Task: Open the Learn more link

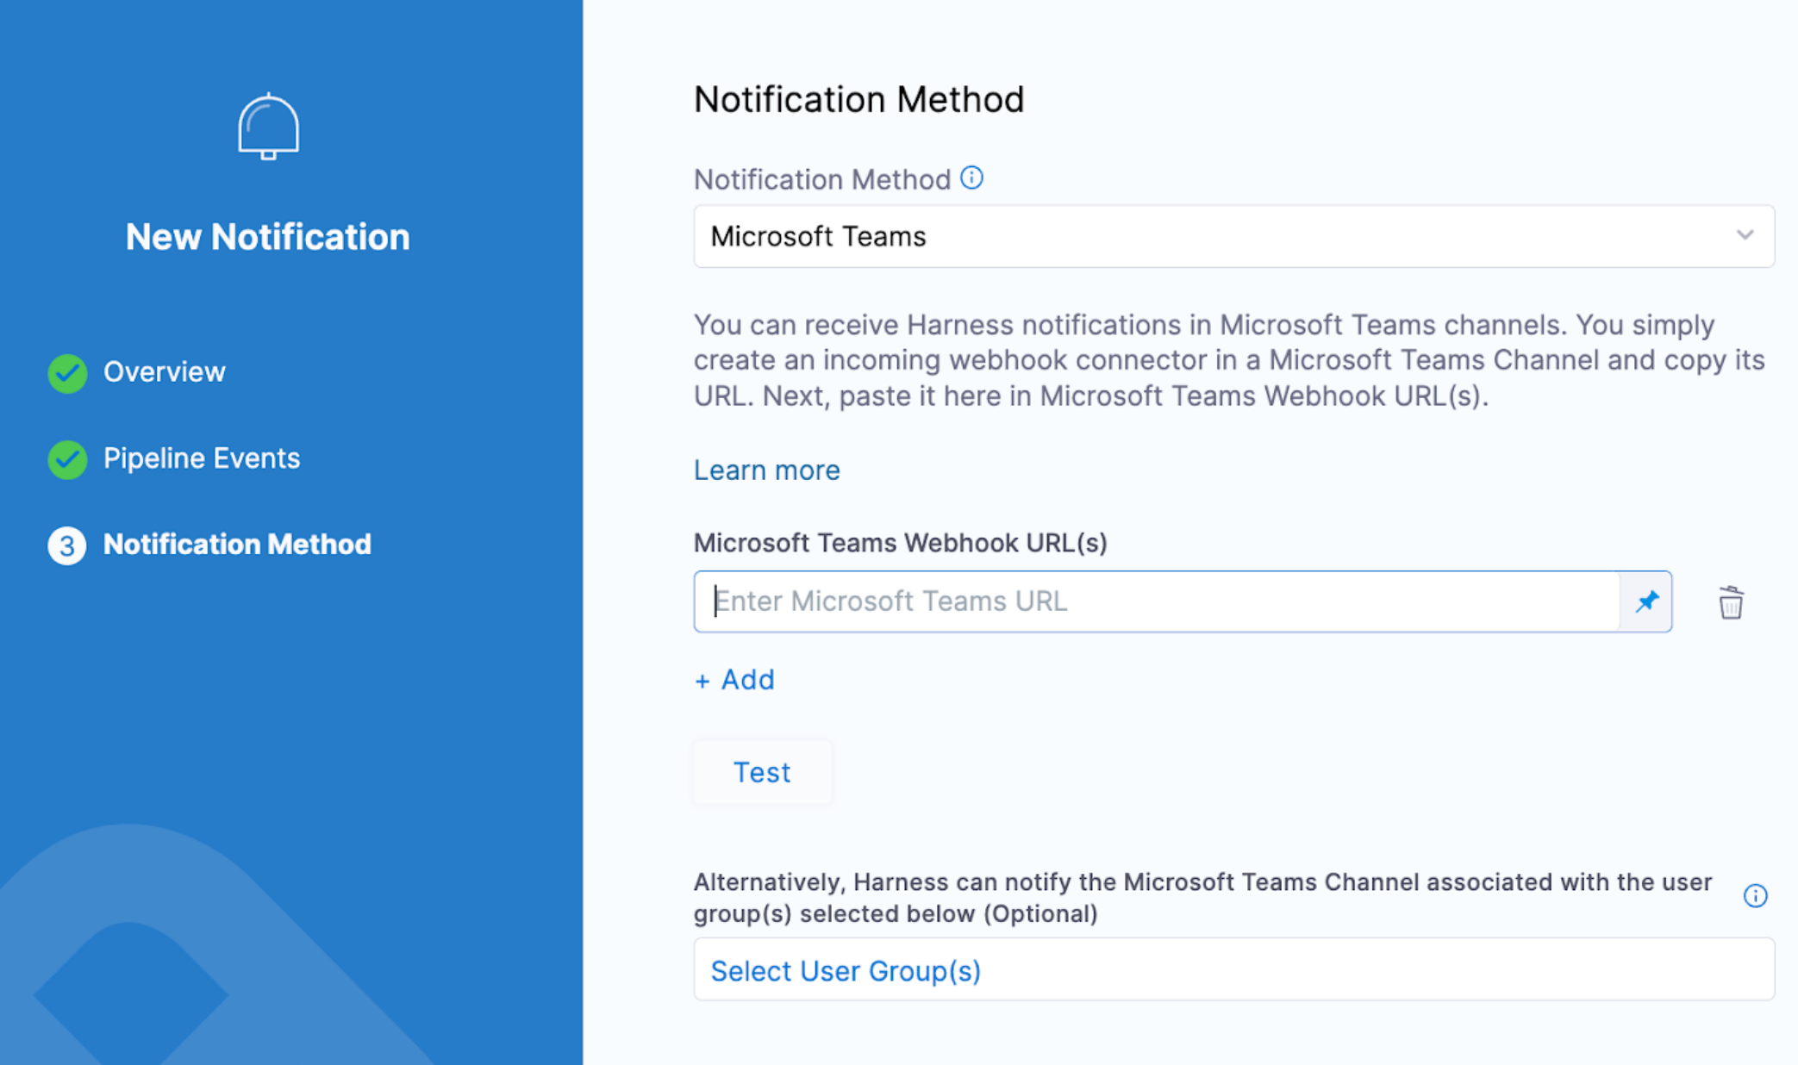Action: click(766, 470)
